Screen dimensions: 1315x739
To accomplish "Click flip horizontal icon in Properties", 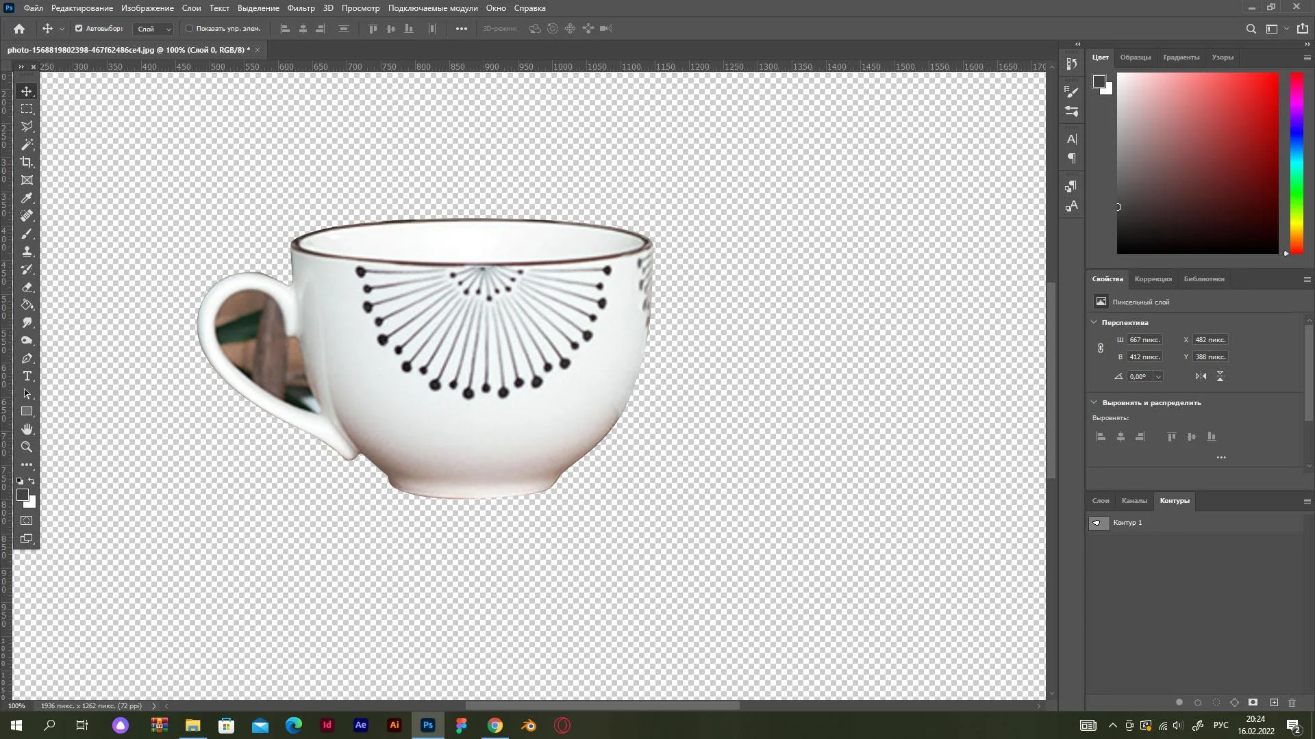I will (1201, 376).
